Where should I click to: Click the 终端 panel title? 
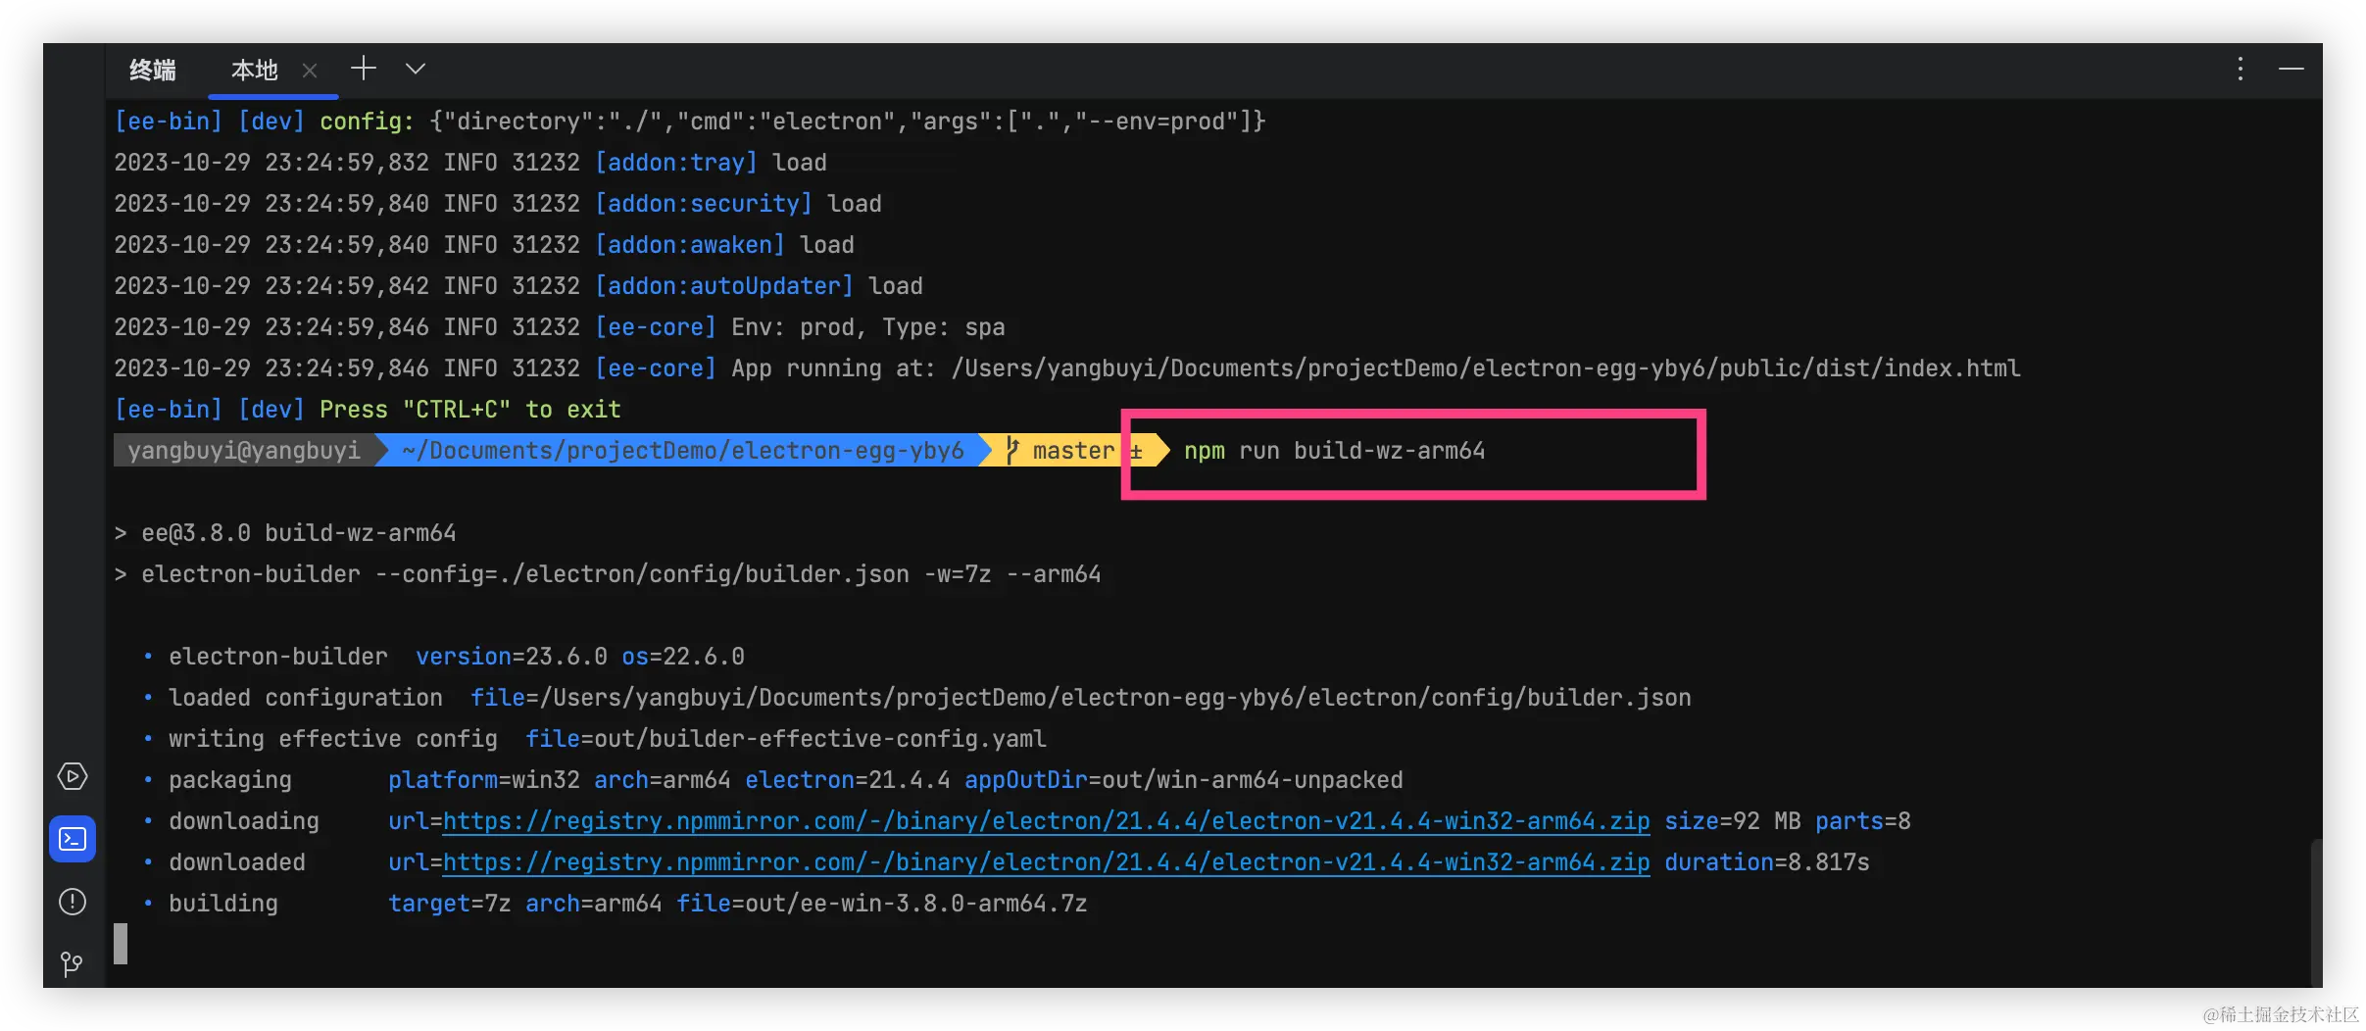[153, 71]
